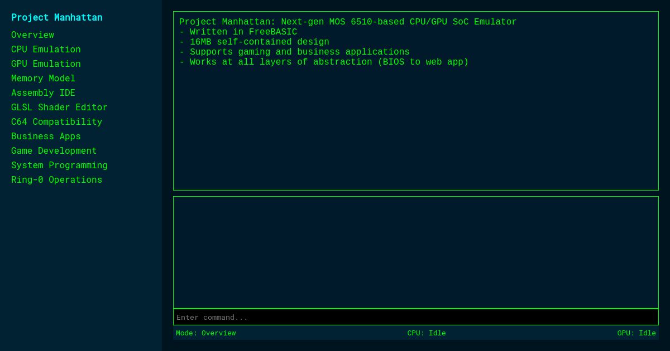
Task: Open System Programming view
Action: point(59,165)
